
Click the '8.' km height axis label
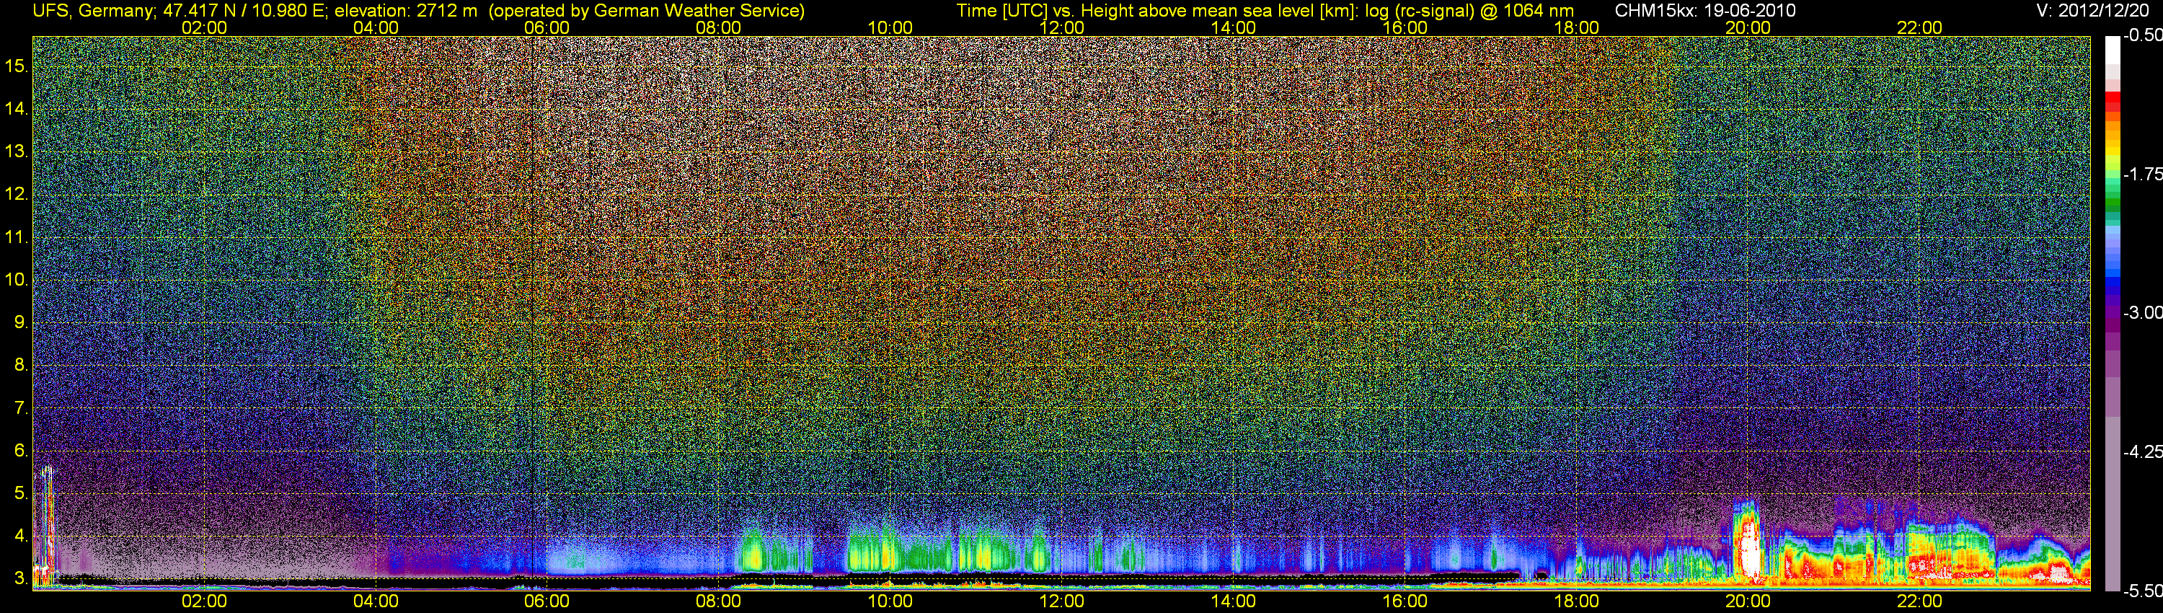(x=21, y=366)
